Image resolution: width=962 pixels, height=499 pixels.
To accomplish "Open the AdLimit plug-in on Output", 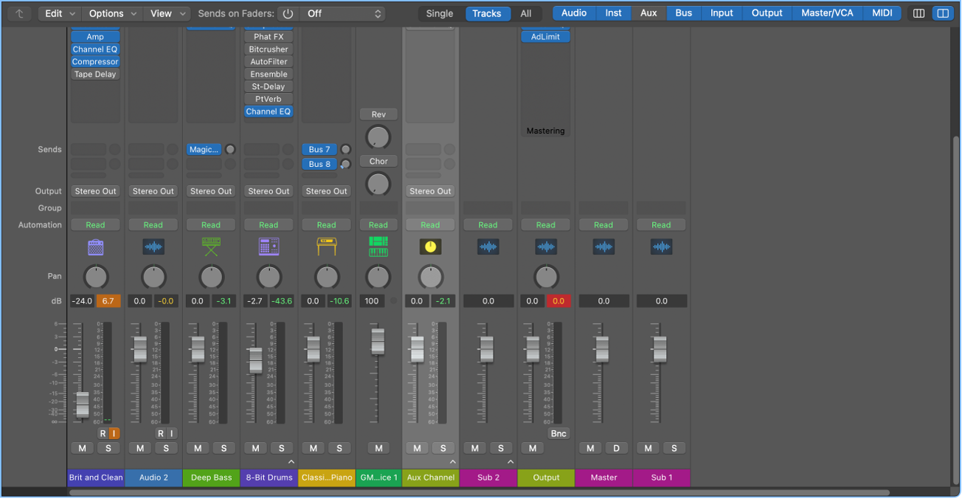I will (546, 37).
